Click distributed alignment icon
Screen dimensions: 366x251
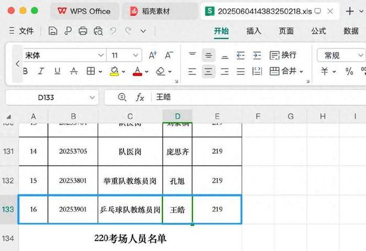(257, 72)
